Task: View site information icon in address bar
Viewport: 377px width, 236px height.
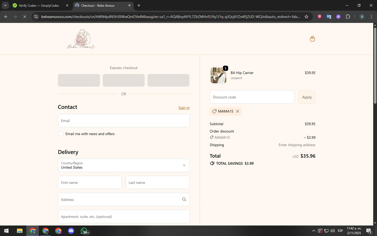Action: click(36, 17)
